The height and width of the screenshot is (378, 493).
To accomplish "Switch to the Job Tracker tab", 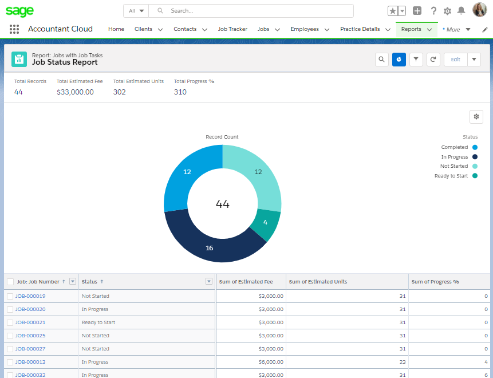I will (232, 29).
